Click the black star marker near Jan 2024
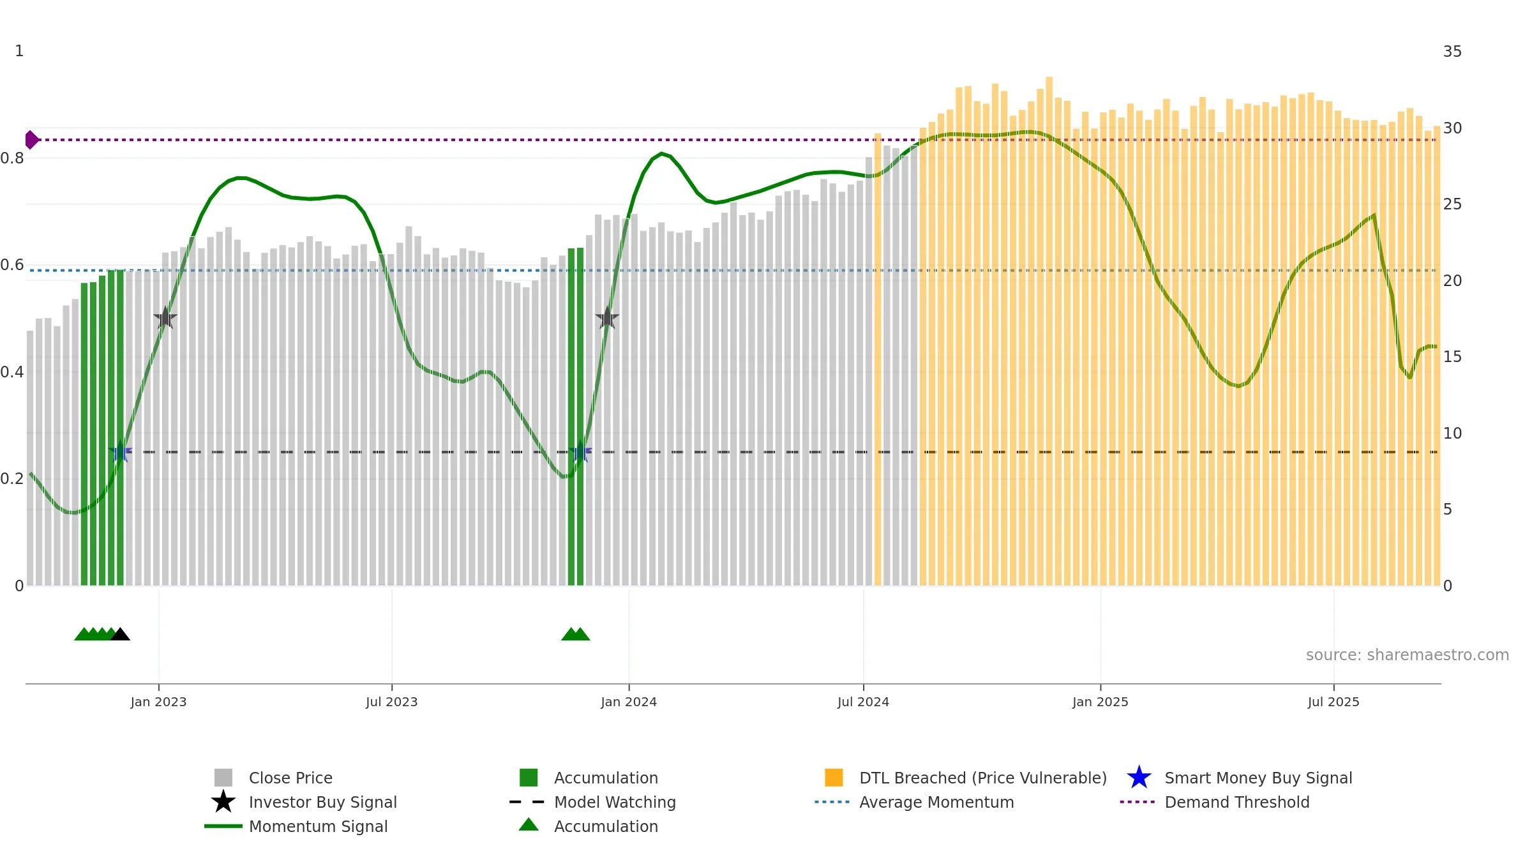The height and width of the screenshot is (862, 1532). coord(607,318)
